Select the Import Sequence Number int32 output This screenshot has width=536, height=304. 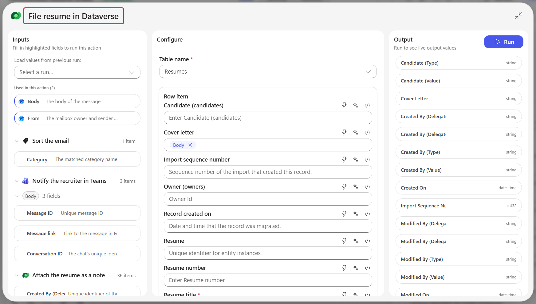coord(458,206)
